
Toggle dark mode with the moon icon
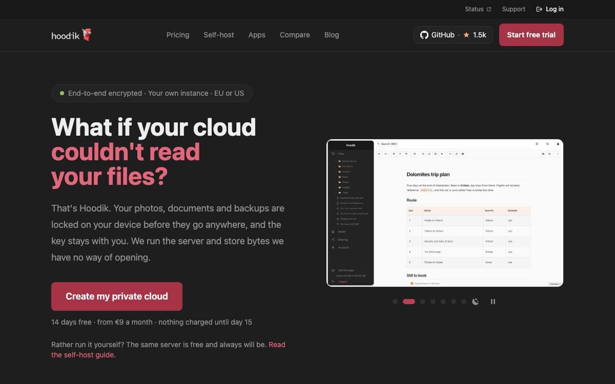pos(476,302)
